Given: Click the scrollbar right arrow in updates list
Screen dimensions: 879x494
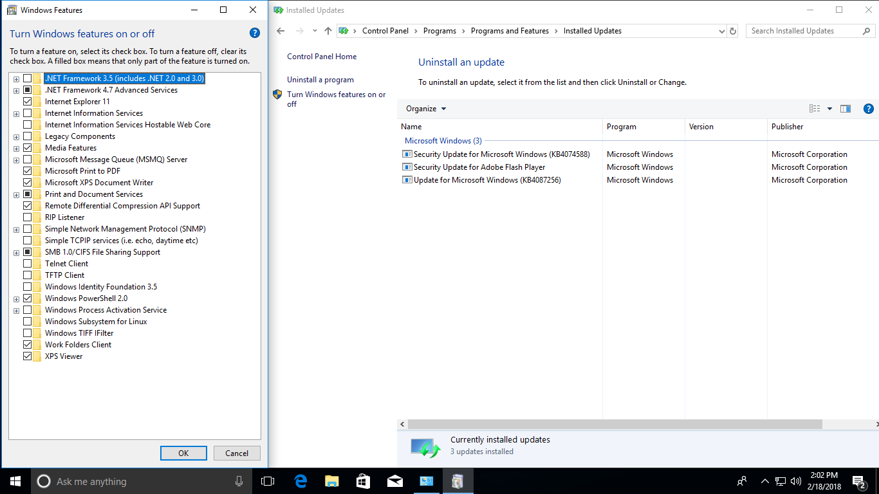Looking at the screenshot, I should (876, 425).
